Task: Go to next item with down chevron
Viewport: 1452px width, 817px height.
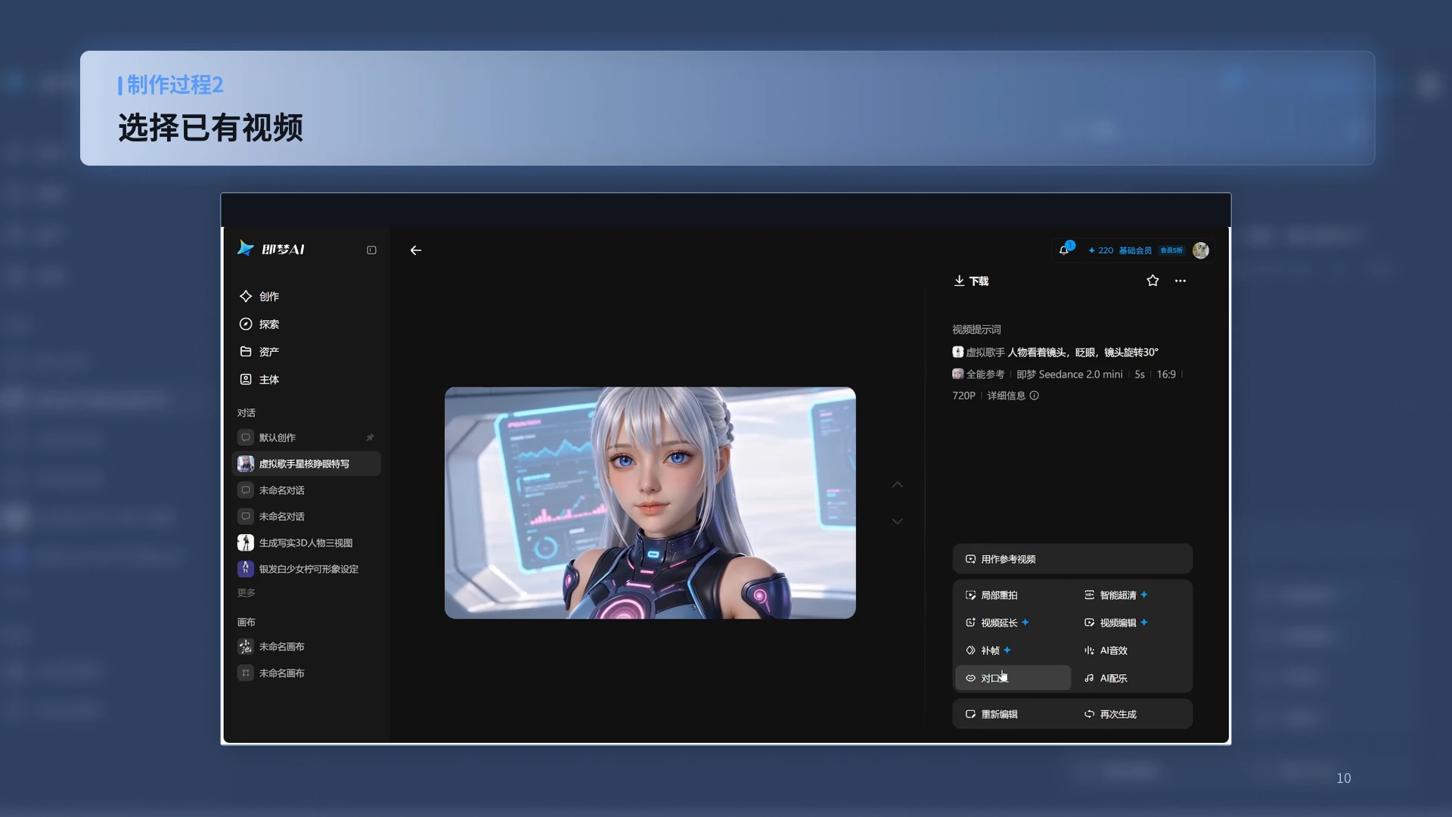Action: click(x=897, y=521)
